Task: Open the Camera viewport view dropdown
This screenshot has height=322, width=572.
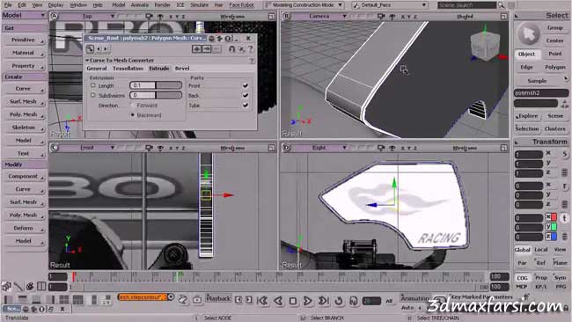Action: click(x=344, y=16)
